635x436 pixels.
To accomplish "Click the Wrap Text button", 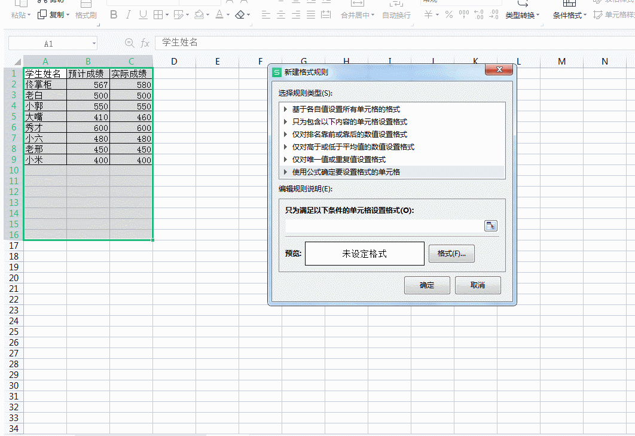I will pos(396,10).
